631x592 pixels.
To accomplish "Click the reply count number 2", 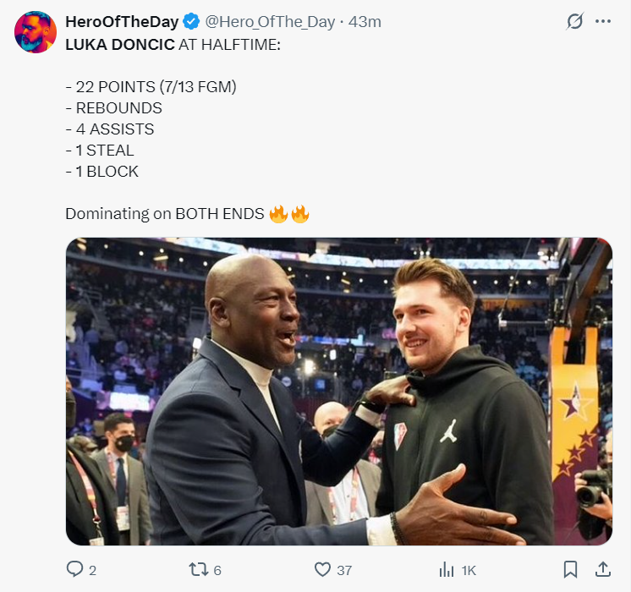I will coord(92,571).
